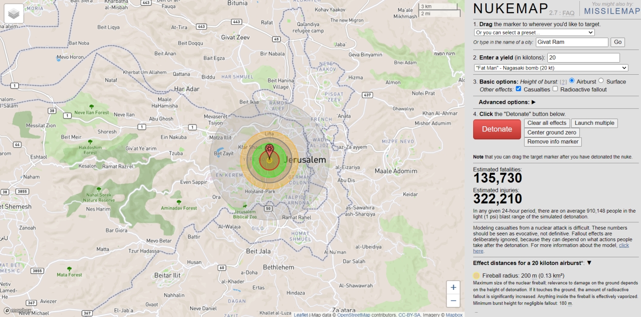Click the route 44 road shield
Image resolution: width=641 pixels, height=317 pixels.
17,145
